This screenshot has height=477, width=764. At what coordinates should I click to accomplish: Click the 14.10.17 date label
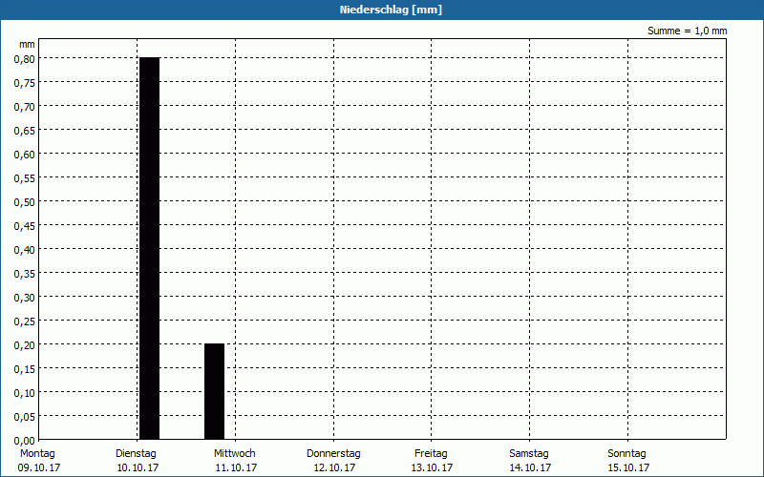530,467
